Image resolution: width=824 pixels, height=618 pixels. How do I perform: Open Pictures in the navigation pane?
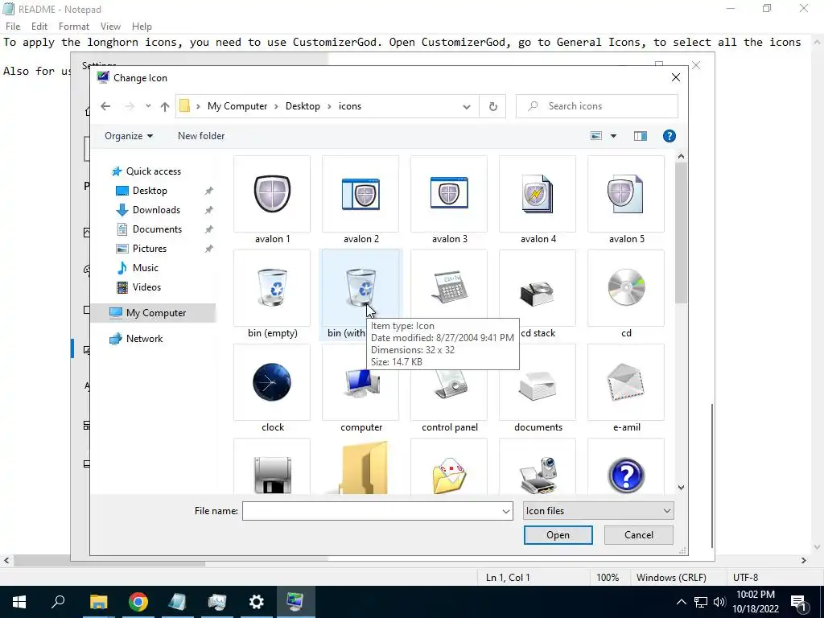click(142, 249)
